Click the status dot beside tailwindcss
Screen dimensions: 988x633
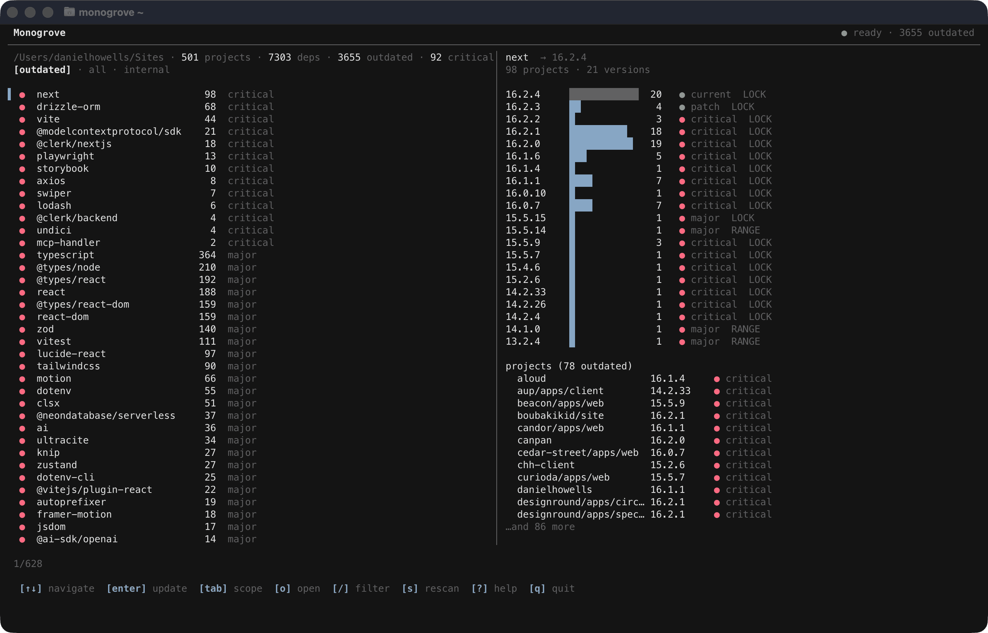pyautogui.click(x=22, y=367)
